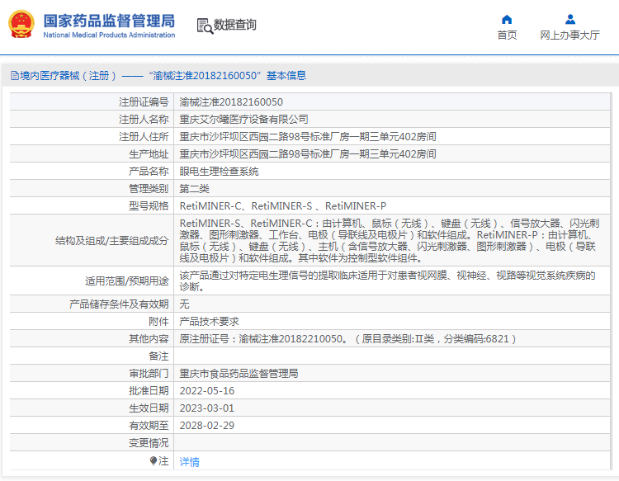This screenshot has width=619, height=481.
Task: Click the user icon above 网上办事大厅
Action: tap(569, 20)
